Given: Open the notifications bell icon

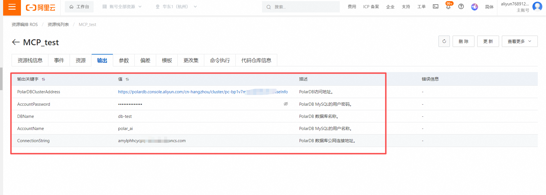Looking at the screenshot, I should click(x=448, y=6).
